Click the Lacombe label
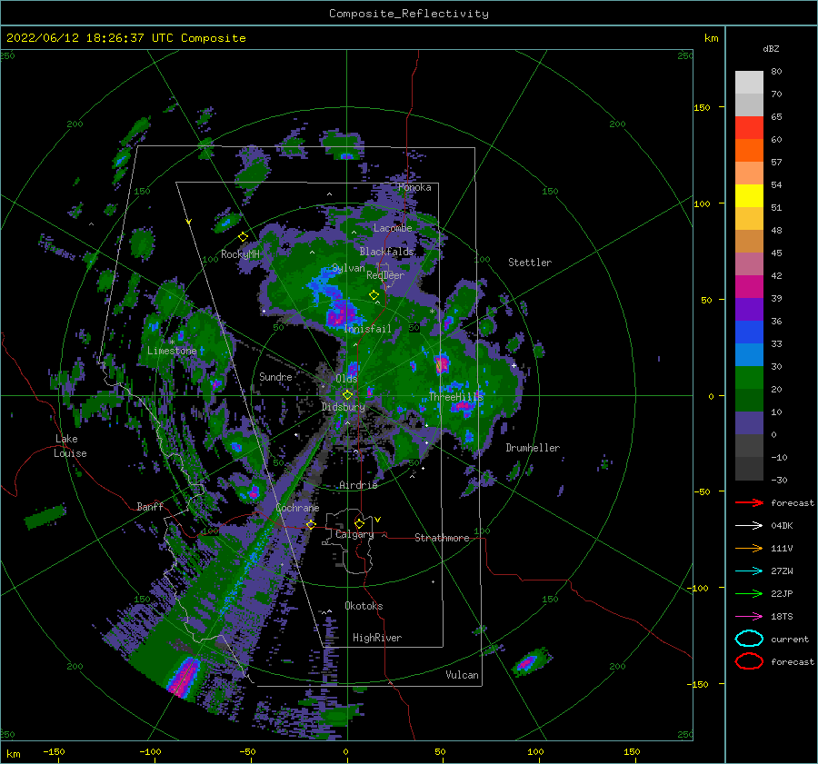Viewport: 818px width, 764px height. click(393, 228)
